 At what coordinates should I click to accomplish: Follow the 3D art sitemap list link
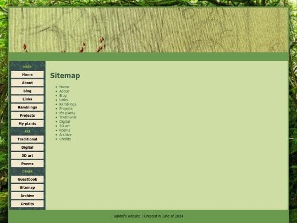[x=64, y=126]
